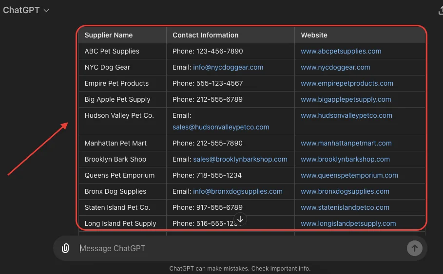Open www.longislandpetsupply.com link

coord(348,223)
